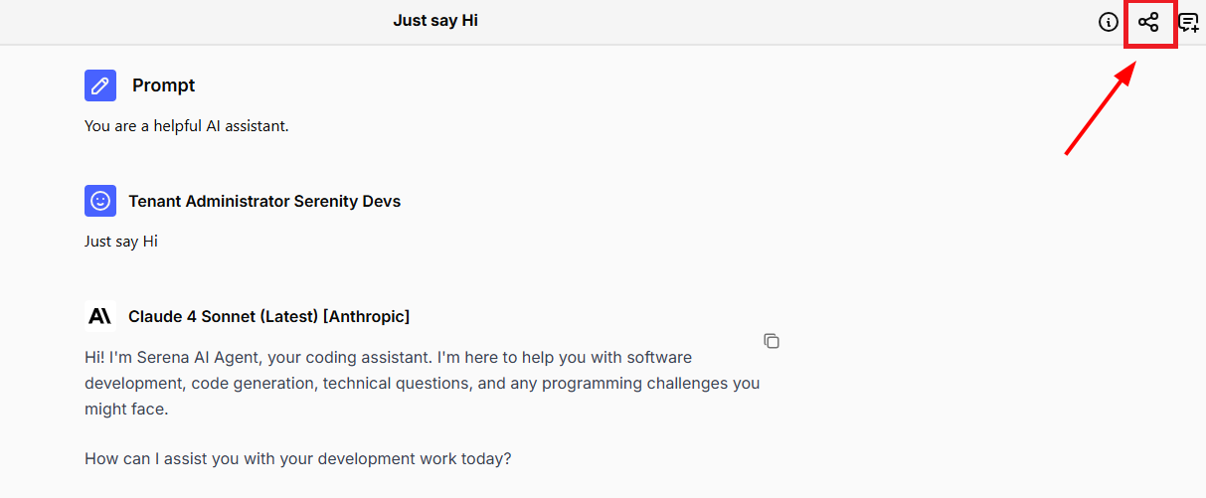Click the blue pencil Prompt icon

(x=100, y=85)
